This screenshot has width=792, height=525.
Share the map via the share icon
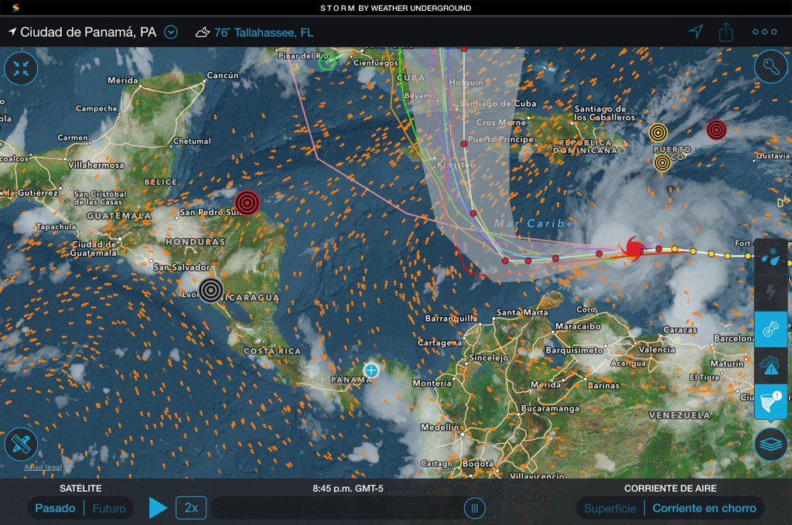[725, 32]
